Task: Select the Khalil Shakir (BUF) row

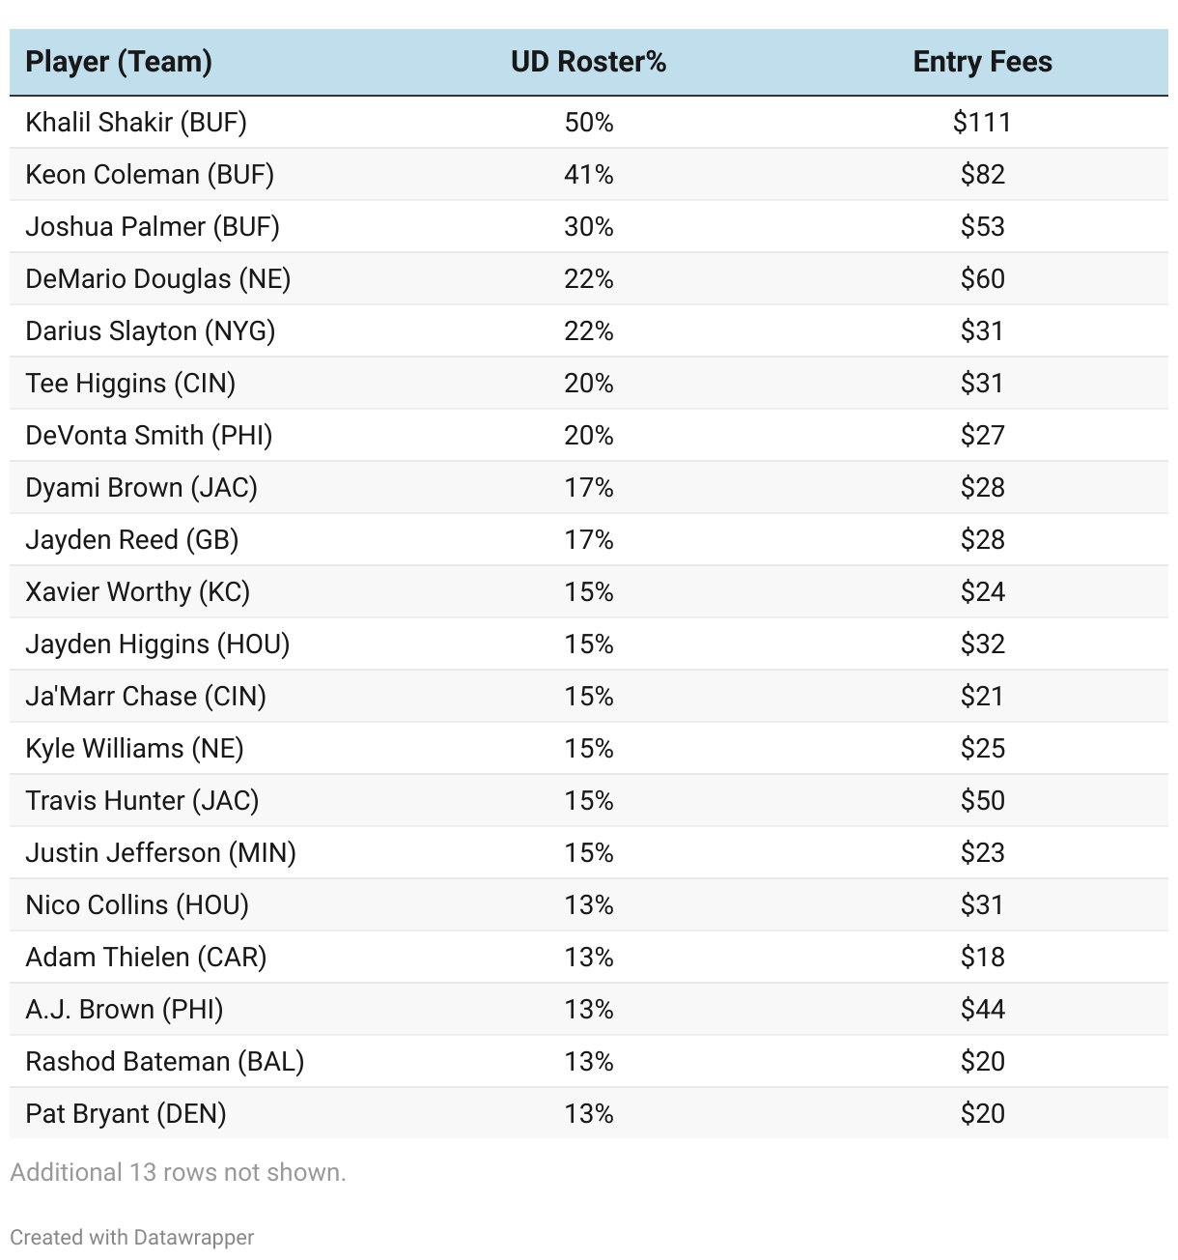Action: point(589,122)
